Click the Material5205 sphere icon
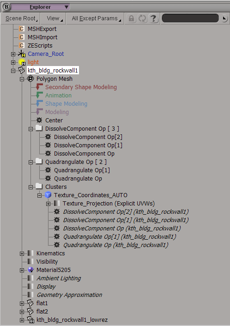This screenshot has height=326, width=230. click(x=31, y=270)
